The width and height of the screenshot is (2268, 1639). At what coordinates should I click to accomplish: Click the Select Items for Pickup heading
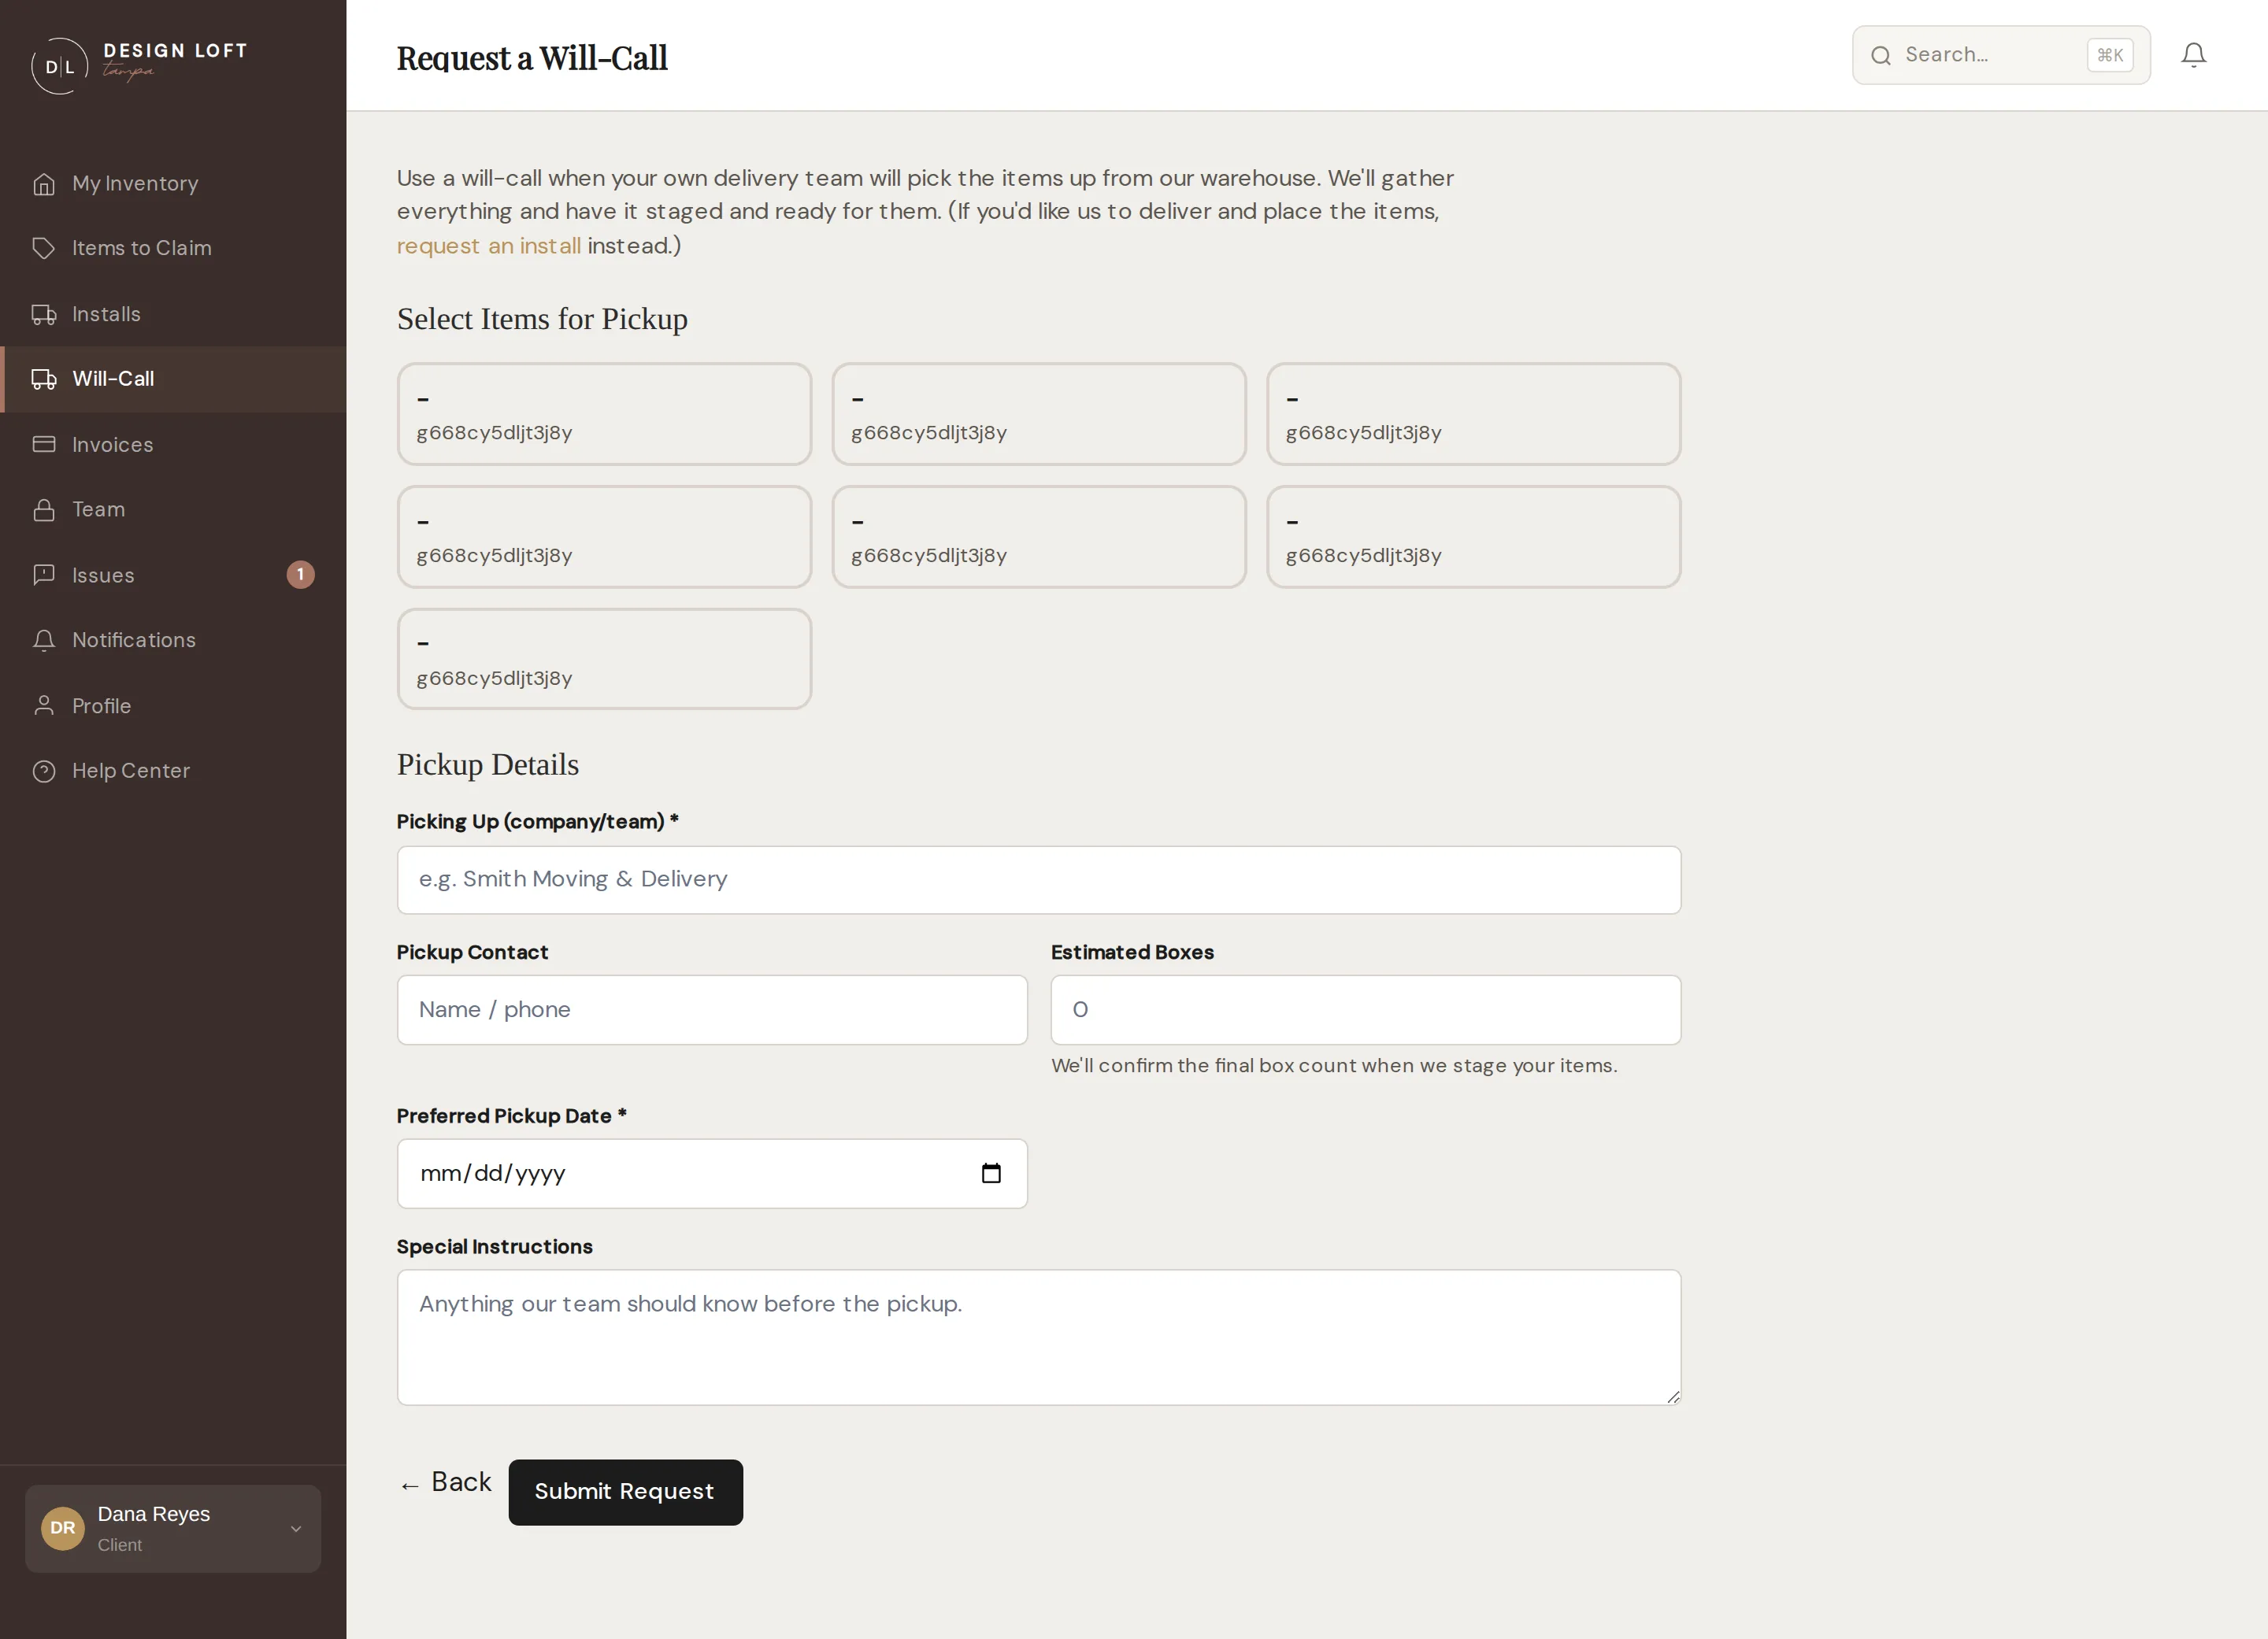click(542, 319)
